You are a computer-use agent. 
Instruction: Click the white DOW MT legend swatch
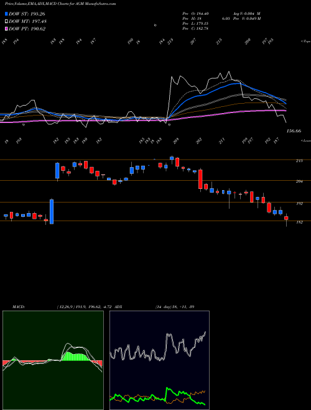click(x=6, y=21)
